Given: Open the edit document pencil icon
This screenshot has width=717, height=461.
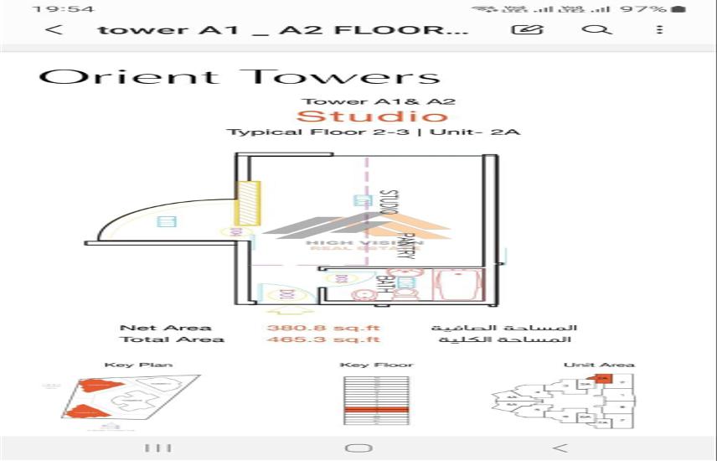Looking at the screenshot, I should [x=527, y=30].
